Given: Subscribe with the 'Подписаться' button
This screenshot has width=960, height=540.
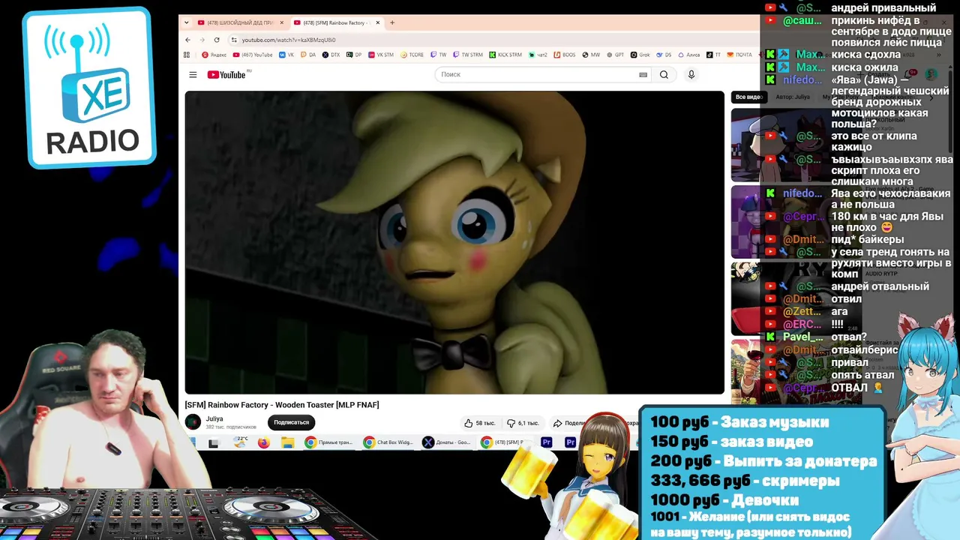Looking at the screenshot, I should click(x=291, y=422).
